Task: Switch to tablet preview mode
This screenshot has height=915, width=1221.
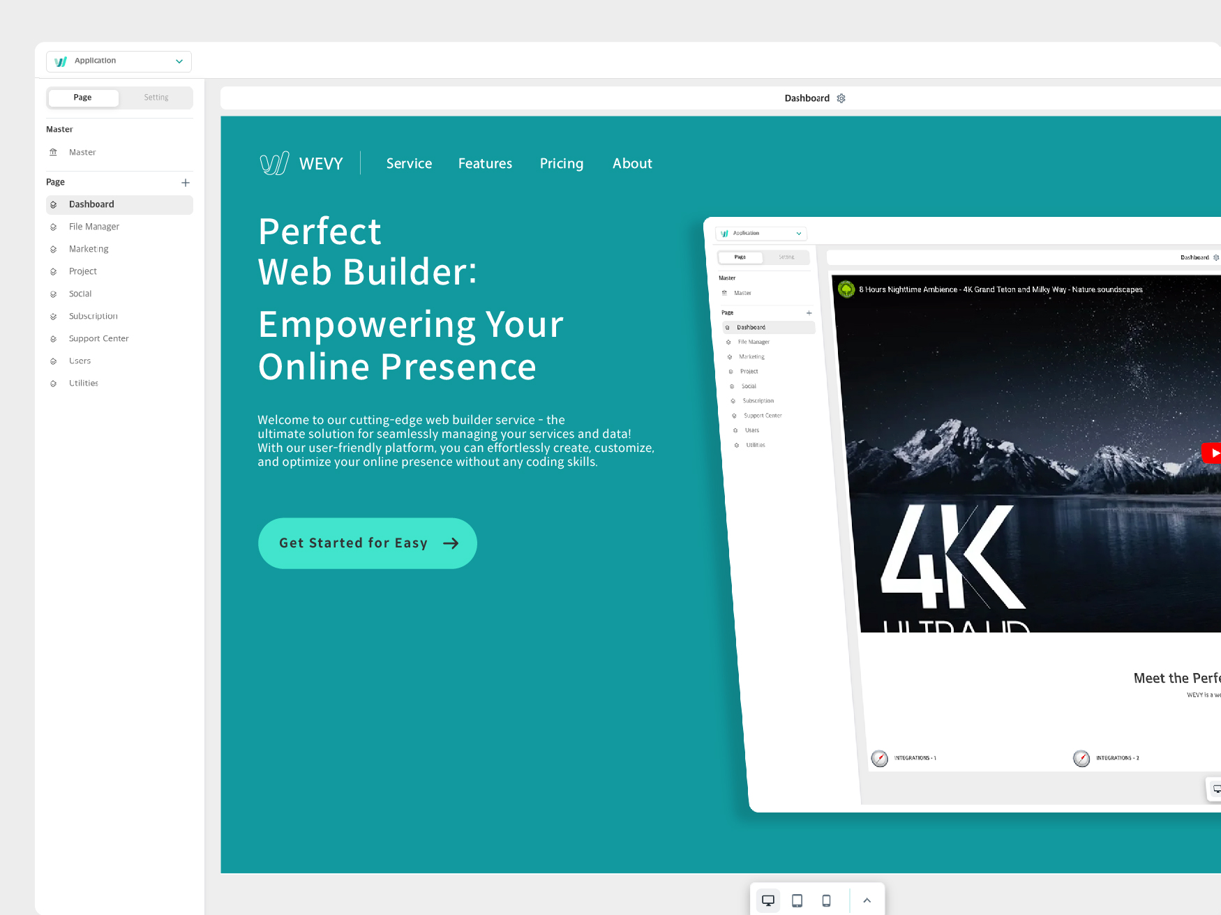Action: [x=797, y=900]
